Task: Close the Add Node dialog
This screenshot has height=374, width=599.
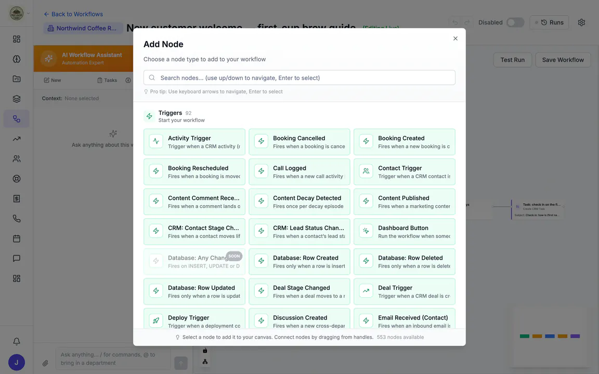Action: coord(455,38)
